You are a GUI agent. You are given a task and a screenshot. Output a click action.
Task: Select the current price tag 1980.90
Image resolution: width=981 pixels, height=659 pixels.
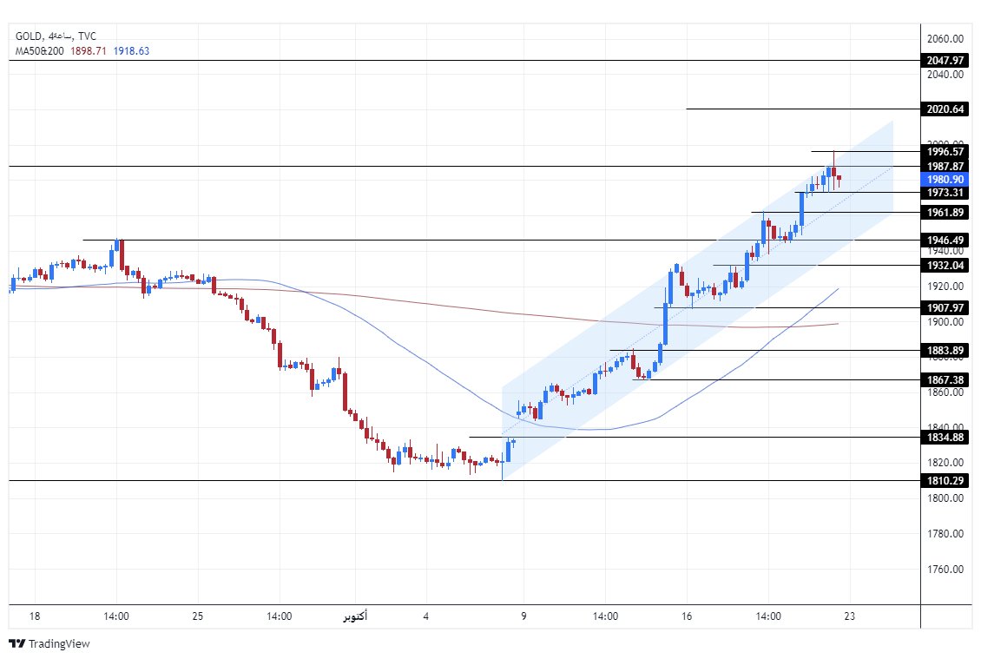945,180
